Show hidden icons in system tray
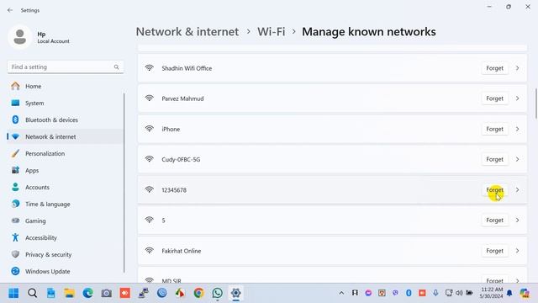This screenshot has height=303, width=538. tap(341, 293)
